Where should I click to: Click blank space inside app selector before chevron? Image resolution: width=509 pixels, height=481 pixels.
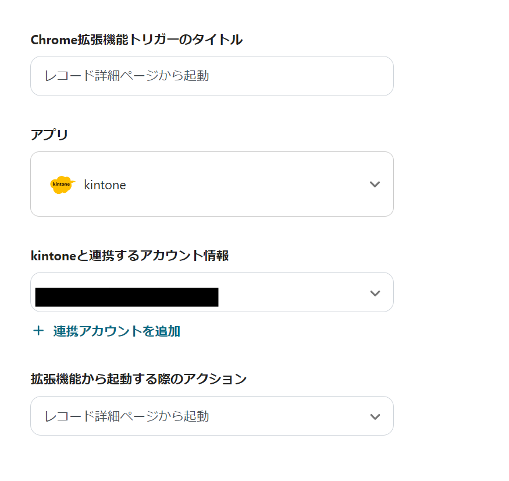pyautogui.click(x=244, y=185)
